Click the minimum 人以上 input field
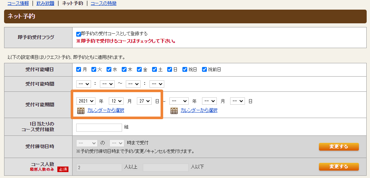 coord(99,168)
